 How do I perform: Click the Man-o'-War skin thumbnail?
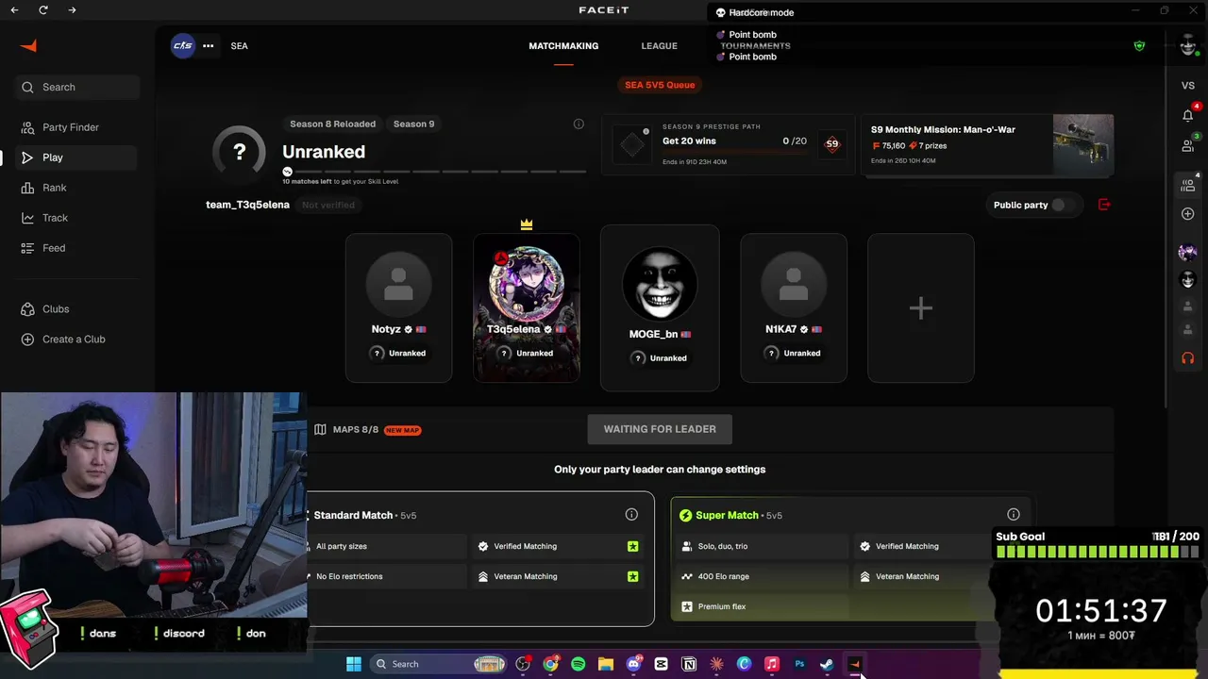point(1083,144)
